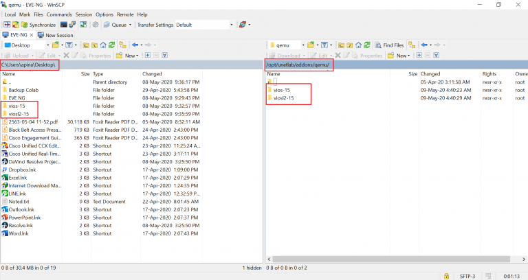Open the Session menu
This screenshot has width=528, height=280.
(x=83, y=14)
